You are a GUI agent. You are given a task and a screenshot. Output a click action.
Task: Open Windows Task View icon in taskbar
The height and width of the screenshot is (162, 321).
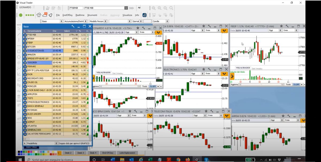(x=103, y=160)
